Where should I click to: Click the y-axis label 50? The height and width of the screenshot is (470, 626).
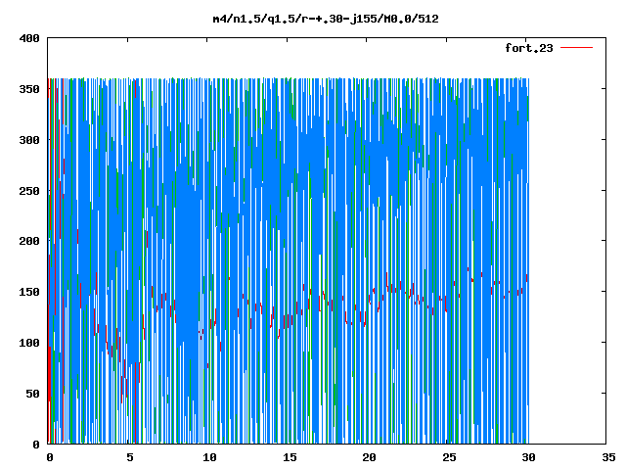(x=32, y=394)
